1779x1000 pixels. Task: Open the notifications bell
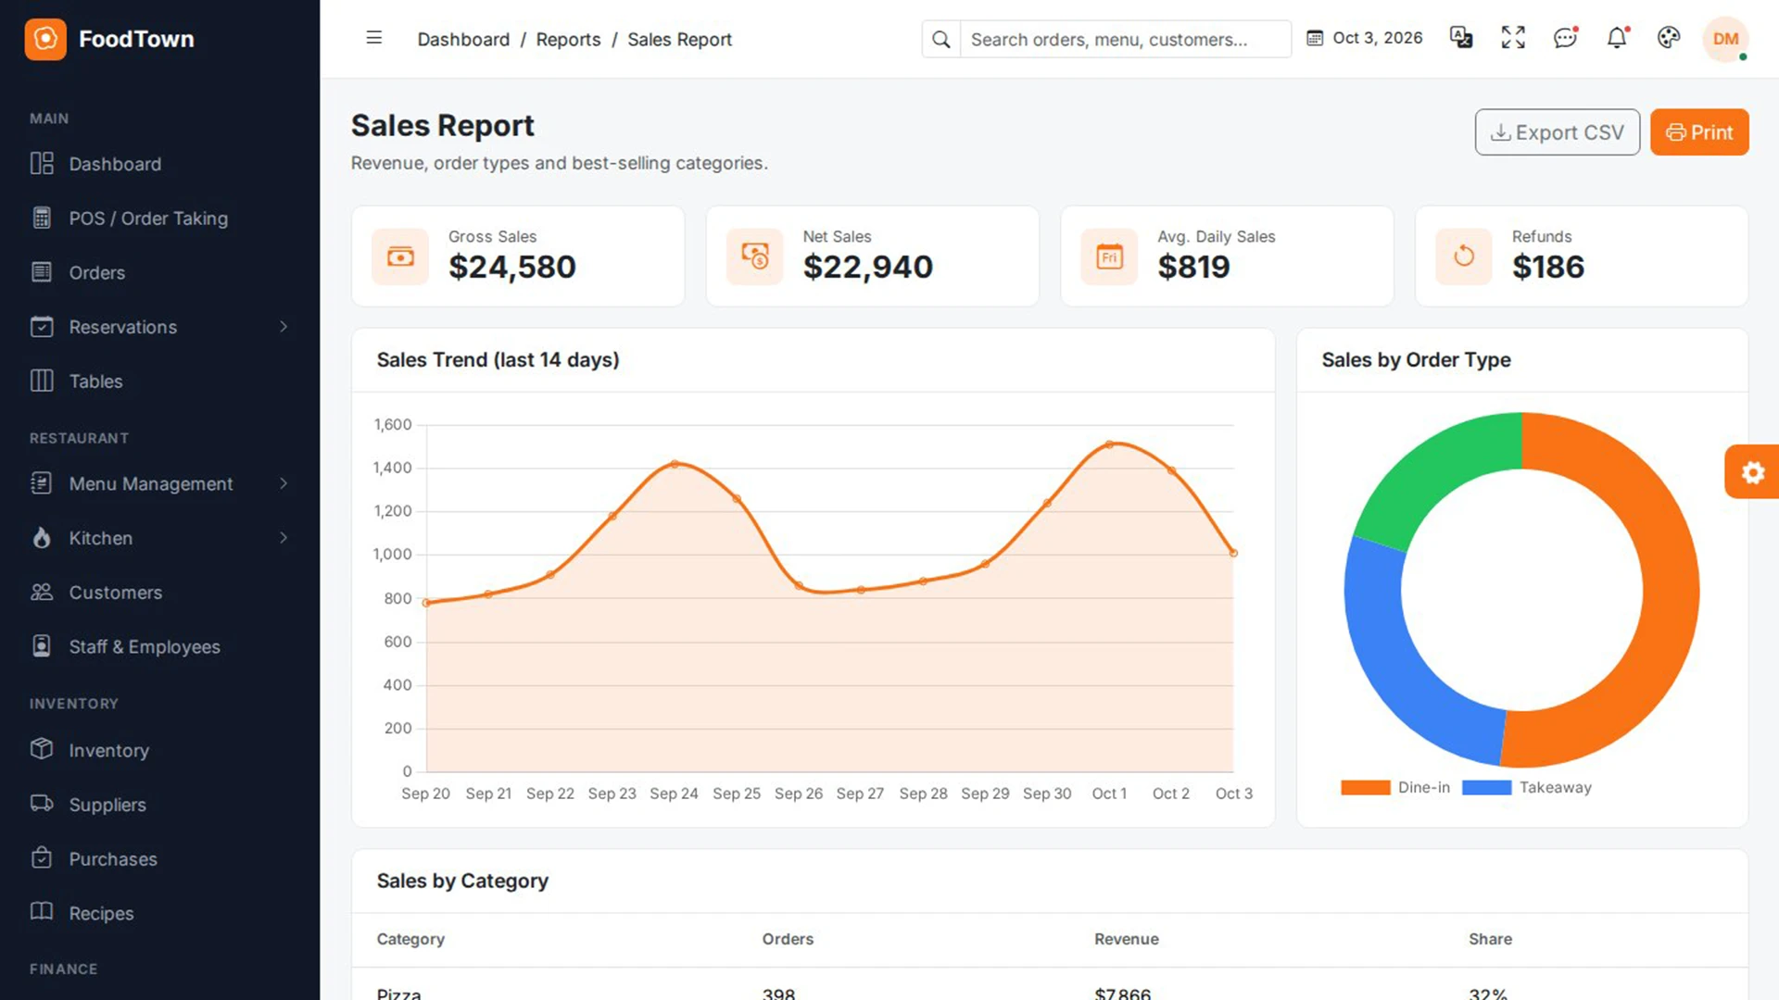(x=1617, y=38)
